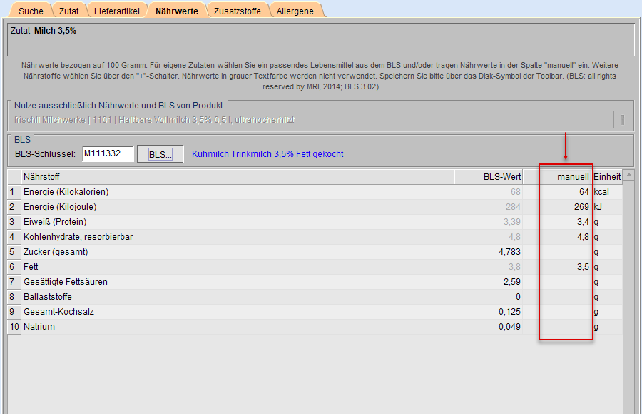Click the empty manuell cell for Natrium
The width and height of the screenshot is (642, 414).
click(x=557, y=327)
